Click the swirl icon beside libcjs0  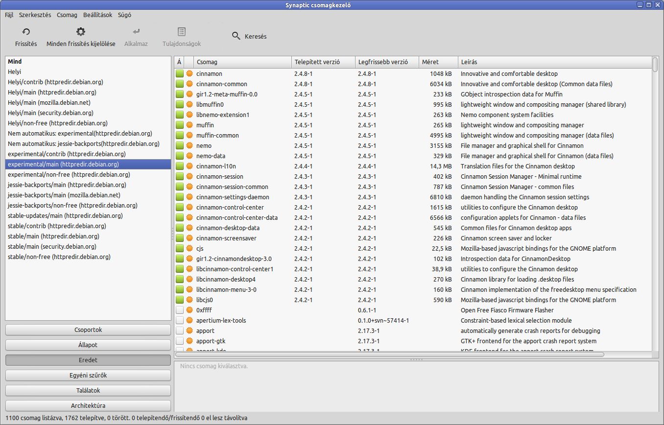point(190,300)
